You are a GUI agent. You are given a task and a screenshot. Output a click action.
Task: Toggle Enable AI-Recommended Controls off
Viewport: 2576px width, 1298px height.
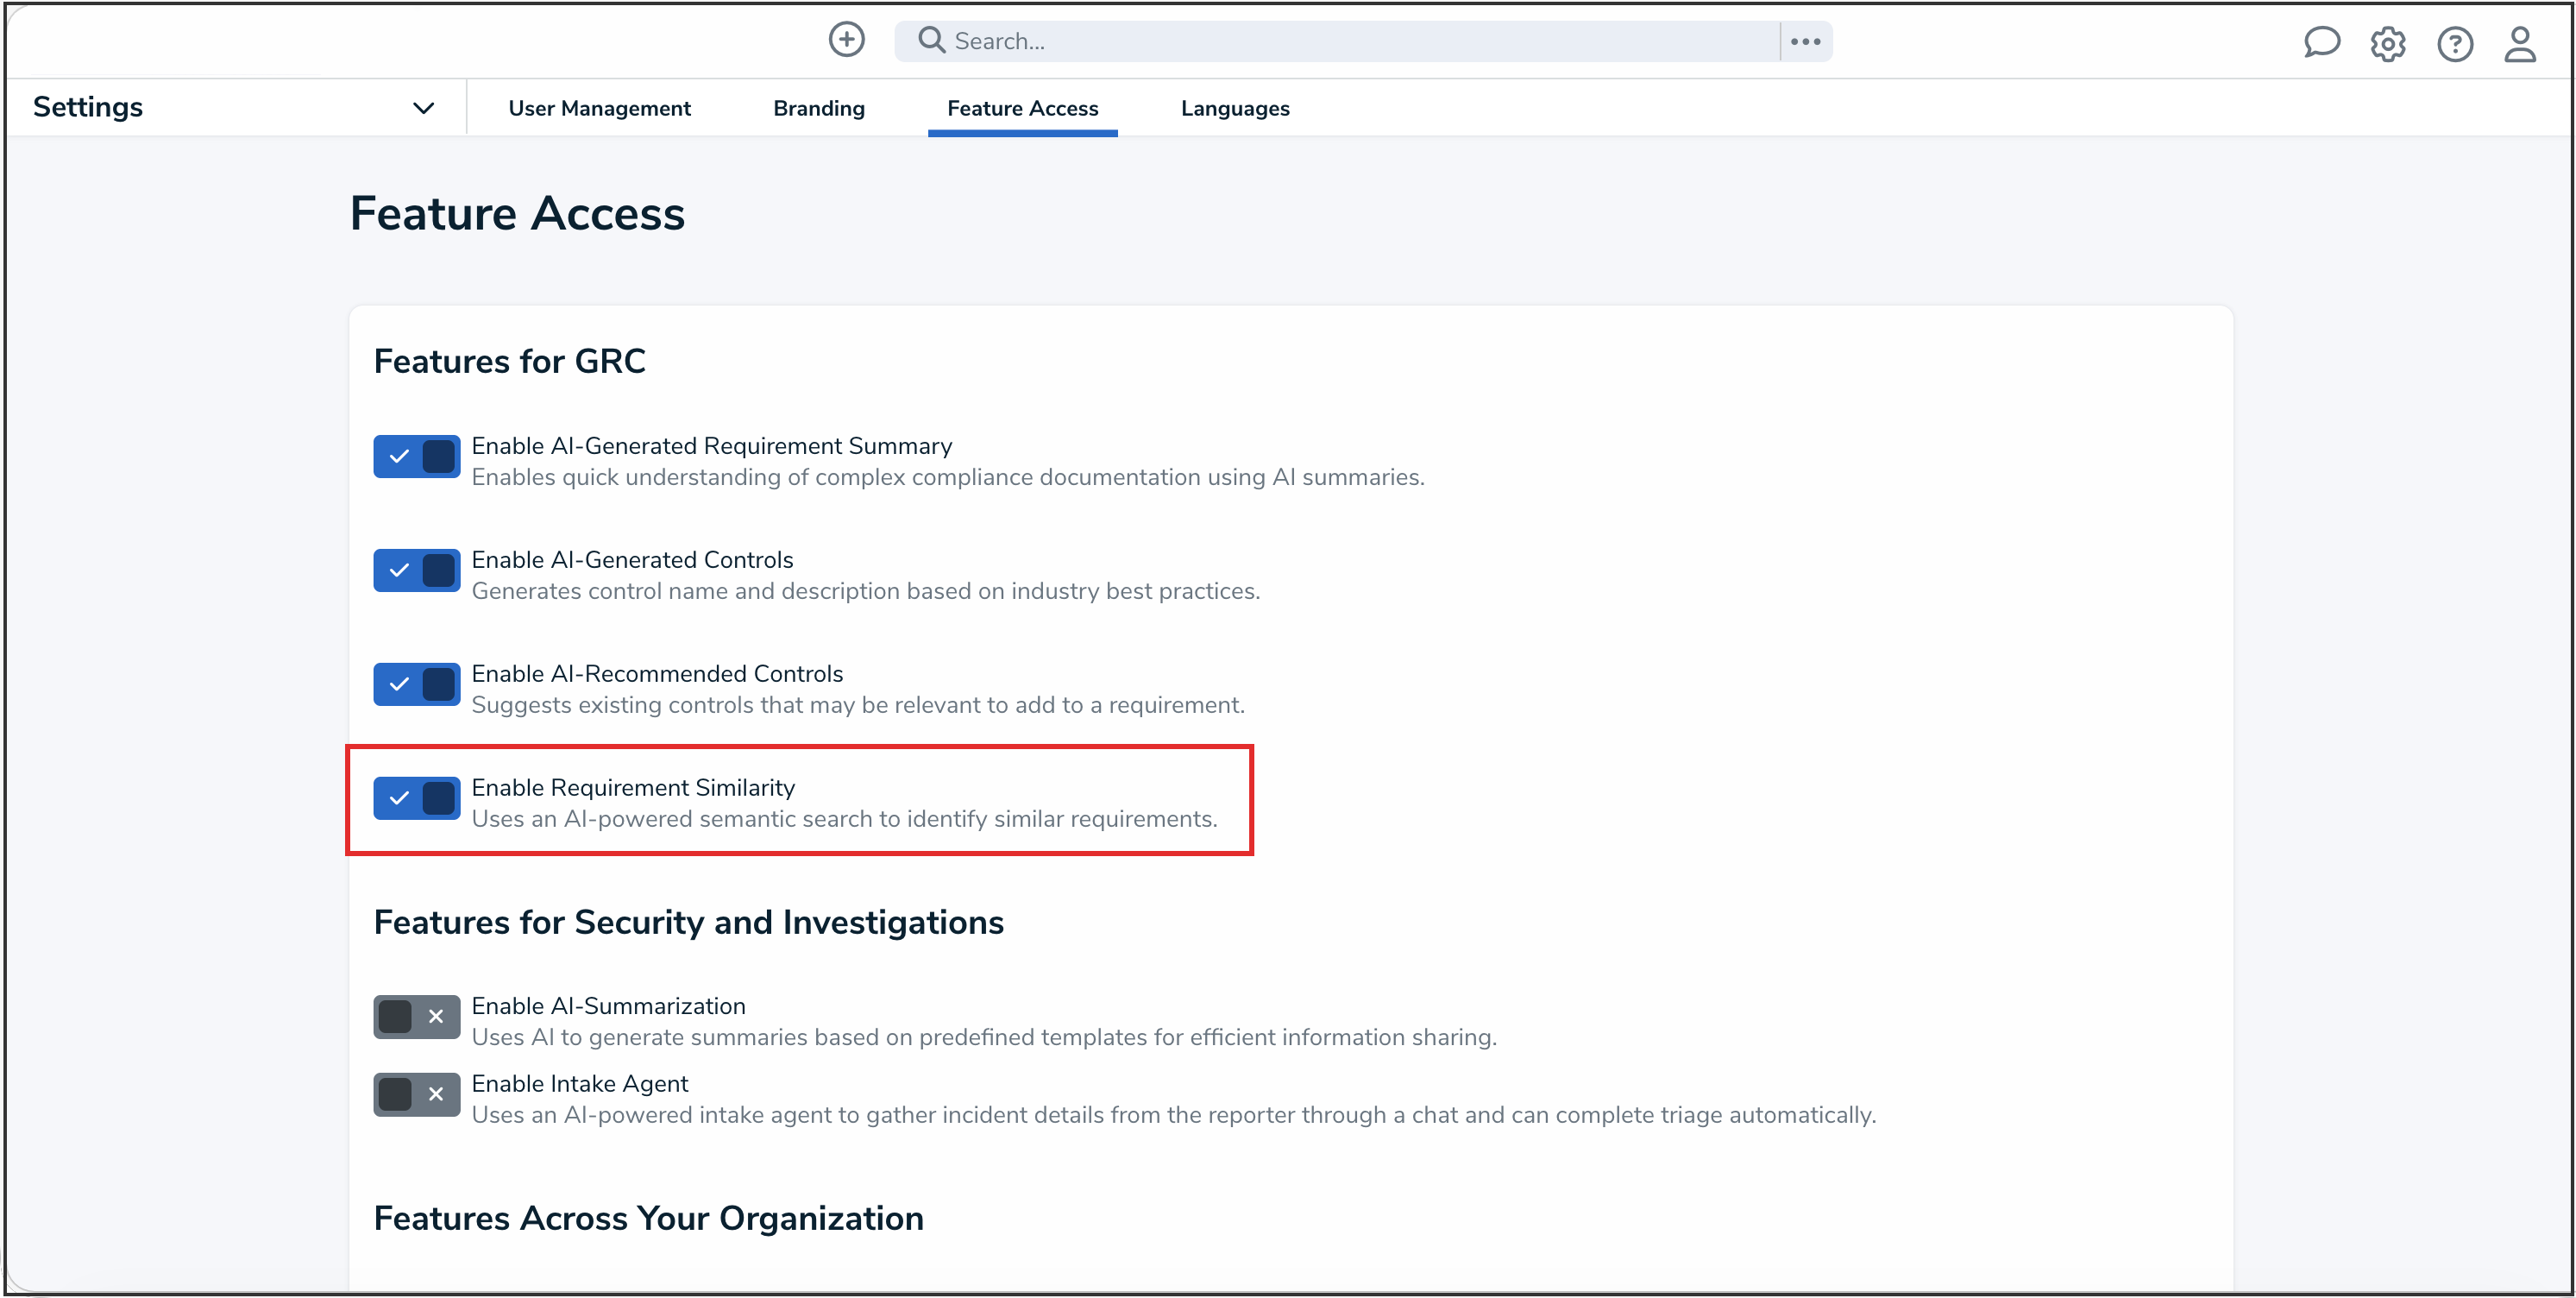[x=416, y=684]
